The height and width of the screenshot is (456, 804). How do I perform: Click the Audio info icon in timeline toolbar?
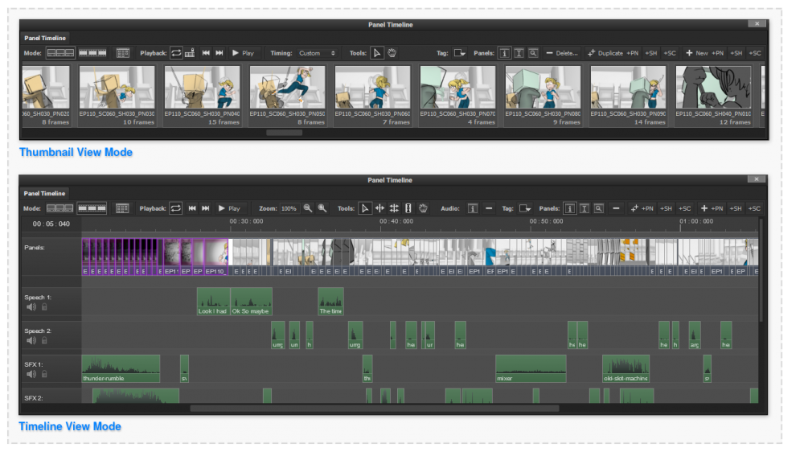[x=473, y=208]
